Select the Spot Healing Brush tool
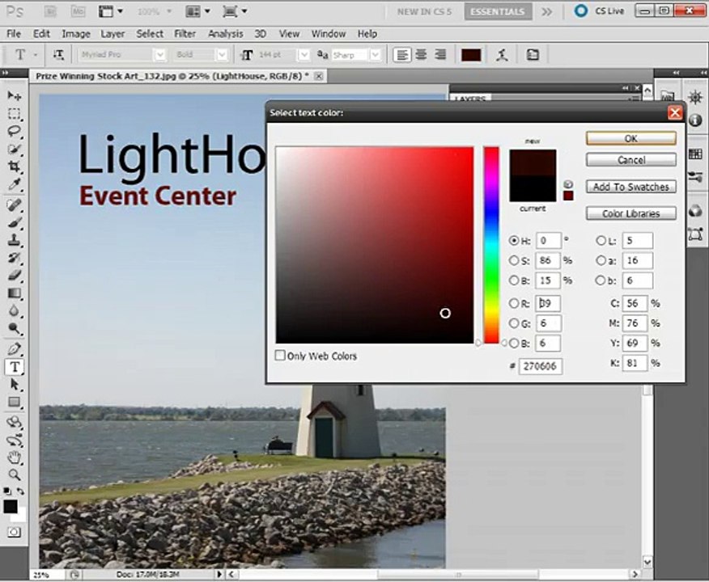This screenshot has width=709, height=582. tap(15, 205)
